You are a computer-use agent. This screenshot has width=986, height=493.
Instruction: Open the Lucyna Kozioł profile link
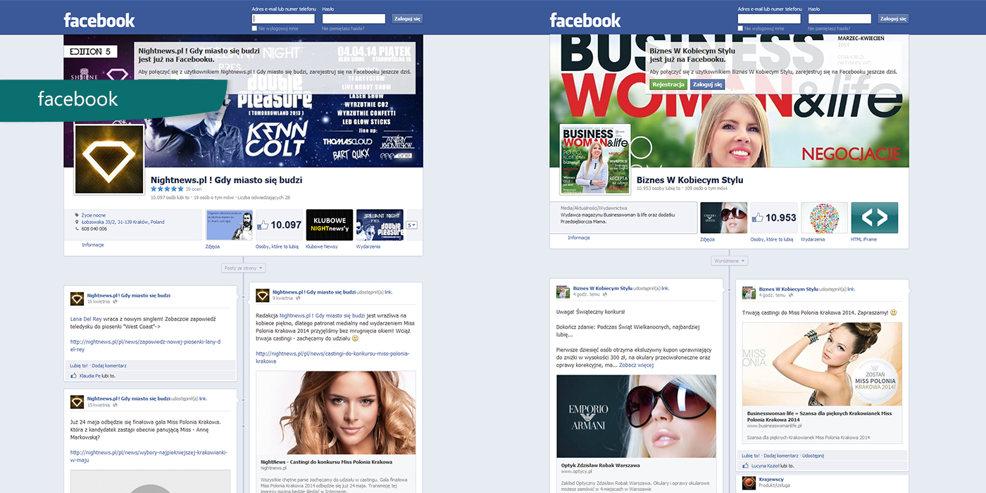click(x=766, y=466)
